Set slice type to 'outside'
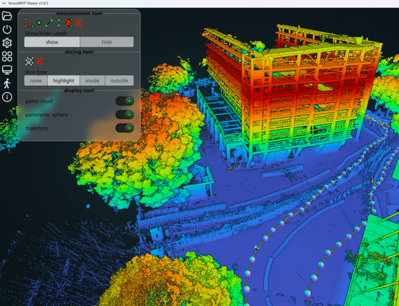The width and height of the screenshot is (399, 306). click(x=119, y=81)
